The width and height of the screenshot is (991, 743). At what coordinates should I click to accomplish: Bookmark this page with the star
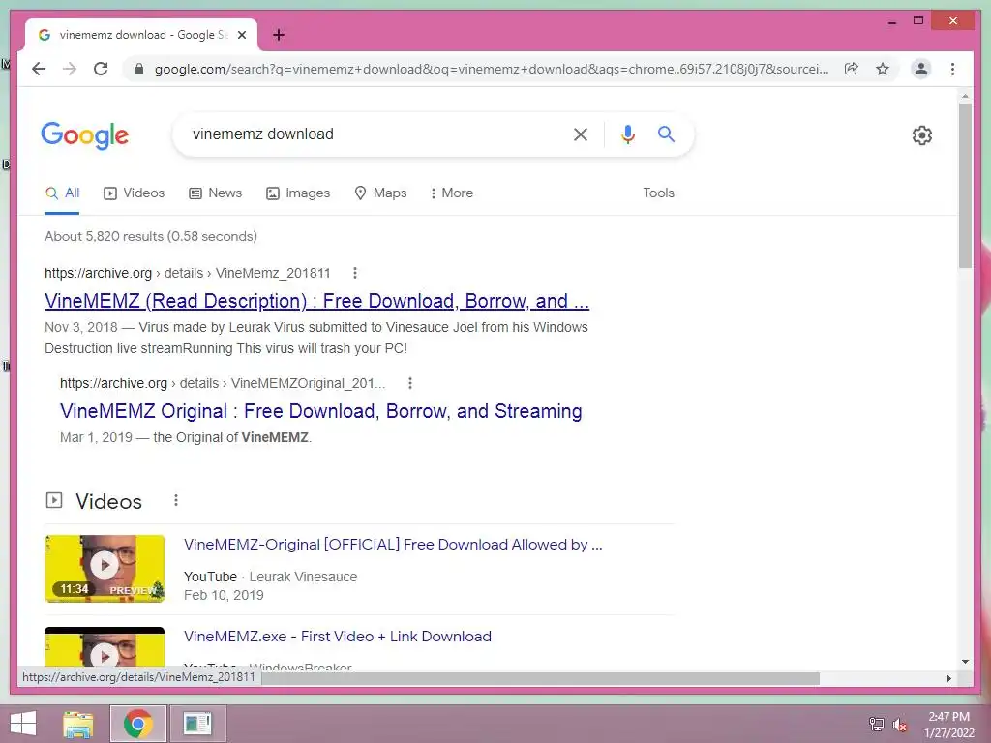(883, 69)
